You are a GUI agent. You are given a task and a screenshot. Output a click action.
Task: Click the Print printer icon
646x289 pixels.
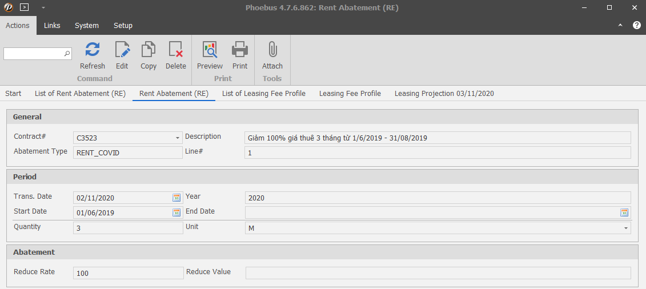tap(240, 50)
